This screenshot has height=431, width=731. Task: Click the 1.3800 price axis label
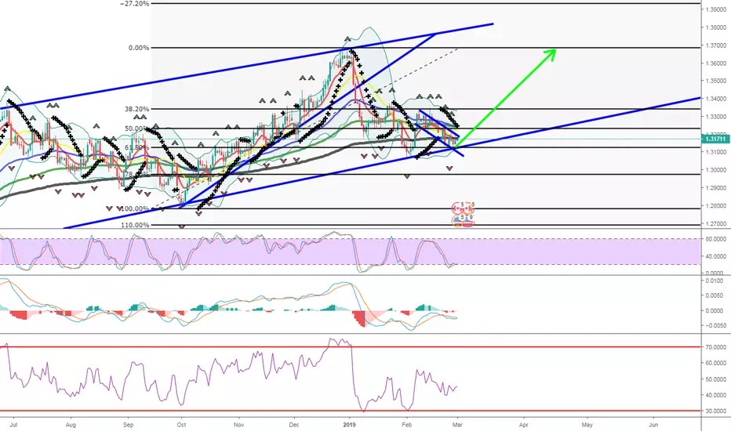(718, 27)
